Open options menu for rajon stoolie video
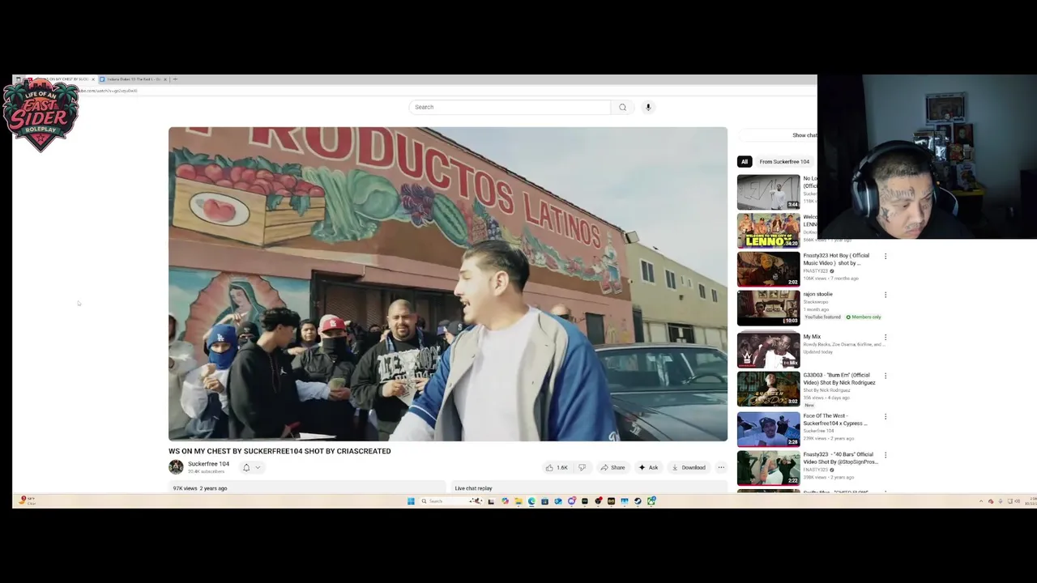Image resolution: width=1037 pixels, height=583 pixels. click(886, 296)
